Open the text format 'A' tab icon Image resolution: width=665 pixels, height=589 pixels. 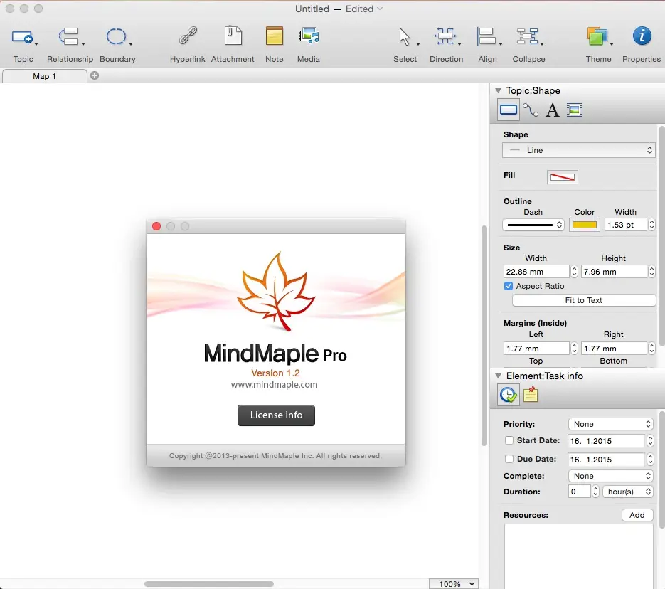tap(552, 110)
